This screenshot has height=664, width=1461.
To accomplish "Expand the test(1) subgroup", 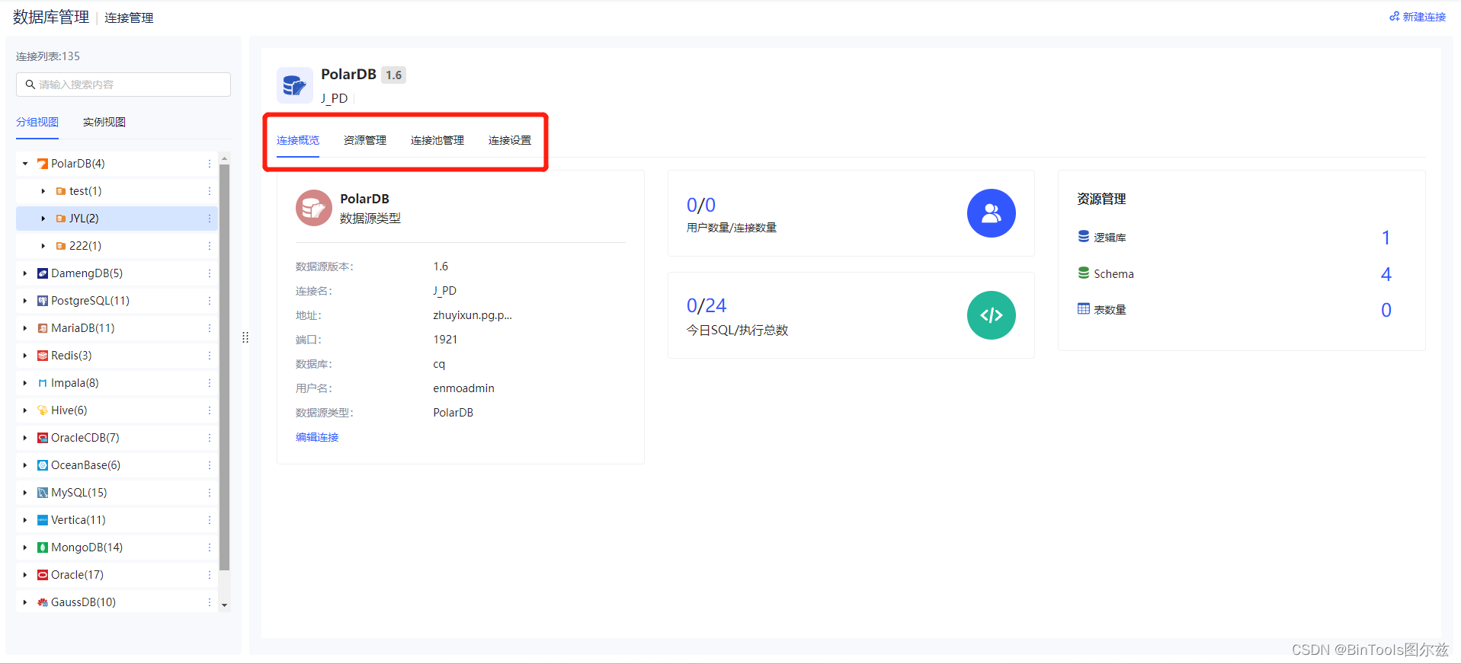I will coord(43,191).
